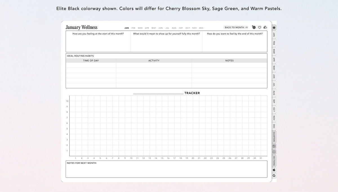Go to AUG in top month navigation
The image size is (338, 192).
pyautogui.click(x=174, y=28)
